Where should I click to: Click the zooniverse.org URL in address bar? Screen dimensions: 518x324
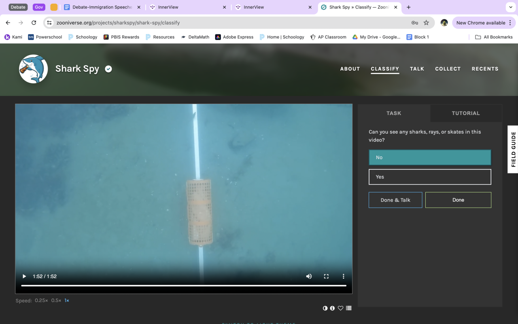click(118, 23)
